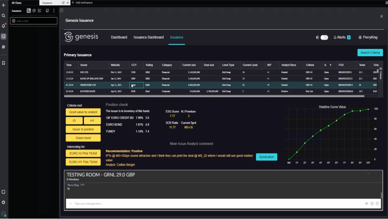Screen dimensions: 388x219
Task: Click the Search Criteria button
Action: point(370,53)
